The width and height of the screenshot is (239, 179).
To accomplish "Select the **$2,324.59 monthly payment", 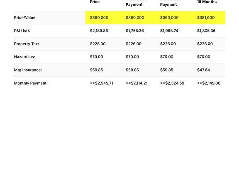I will coord(172,83).
